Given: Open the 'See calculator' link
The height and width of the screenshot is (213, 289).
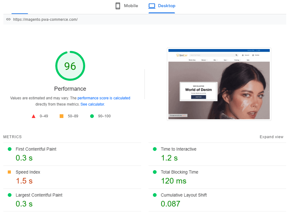Looking at the screenshot, I should 92,104.
